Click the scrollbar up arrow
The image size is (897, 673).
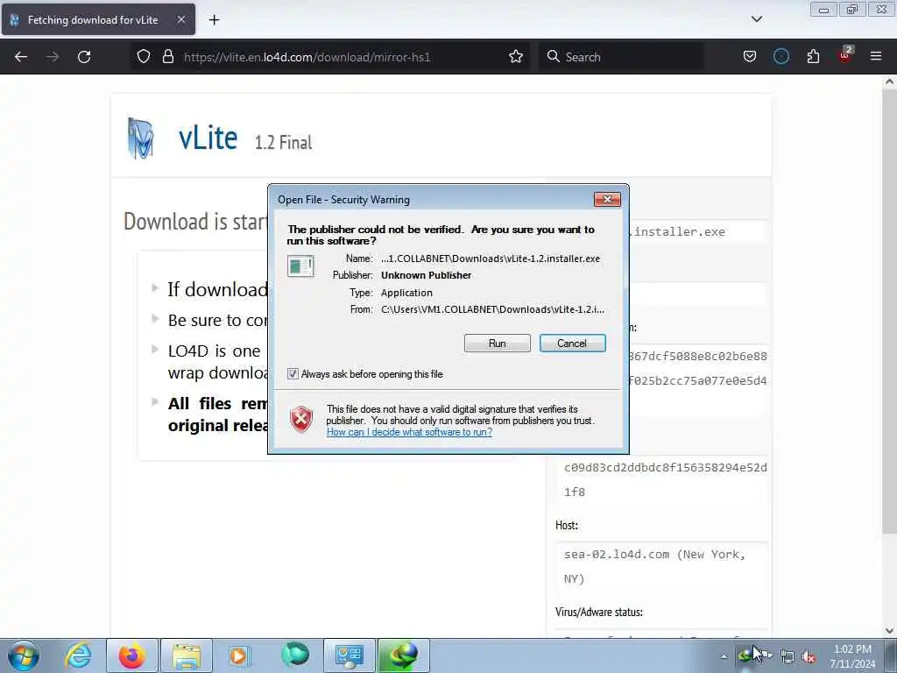[889, 81]
